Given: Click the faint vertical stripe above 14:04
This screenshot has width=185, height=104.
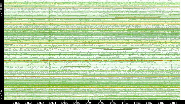Looking at the screenshot, I should tap(50, 50).
